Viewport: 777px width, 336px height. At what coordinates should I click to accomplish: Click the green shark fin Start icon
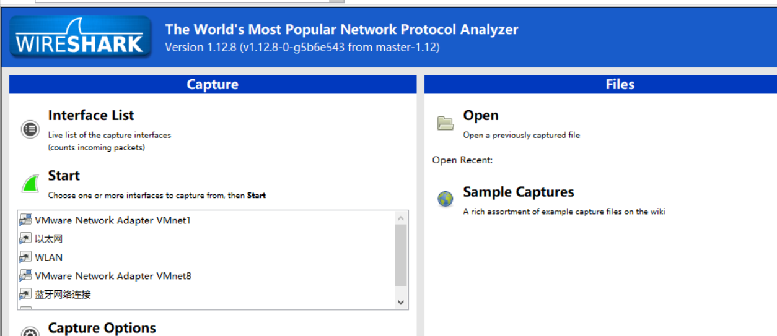(30, 184)
